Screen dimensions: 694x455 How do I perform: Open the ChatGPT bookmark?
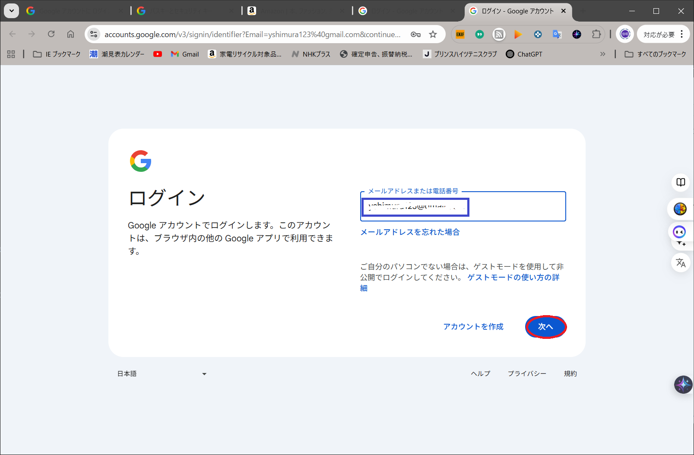pyautogui.click(x=524, y=54)
